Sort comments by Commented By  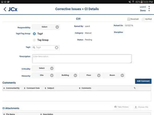12,88
